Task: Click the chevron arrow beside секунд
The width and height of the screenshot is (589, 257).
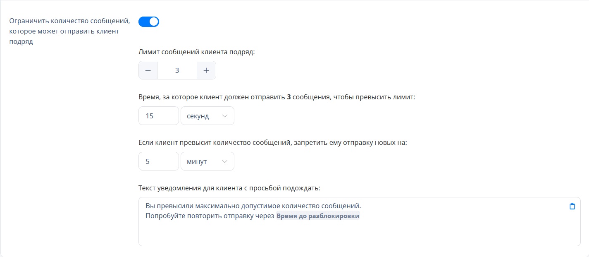Action: point(225,116)
